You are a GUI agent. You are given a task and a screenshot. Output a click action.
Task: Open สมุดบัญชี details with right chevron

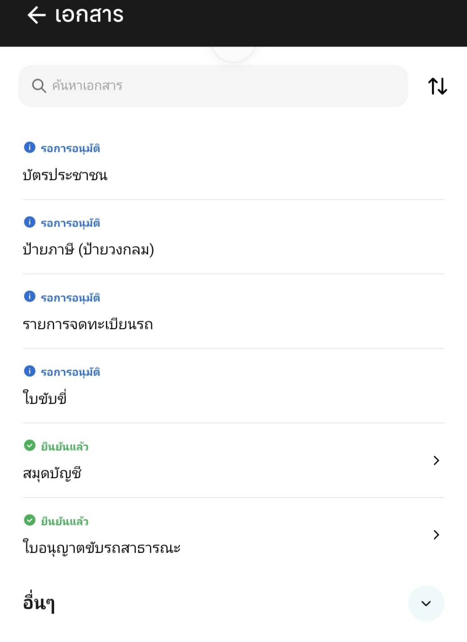tap(436, 460)
